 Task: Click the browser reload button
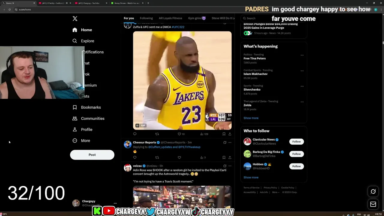pyautogui.click(x=10, y=10)
